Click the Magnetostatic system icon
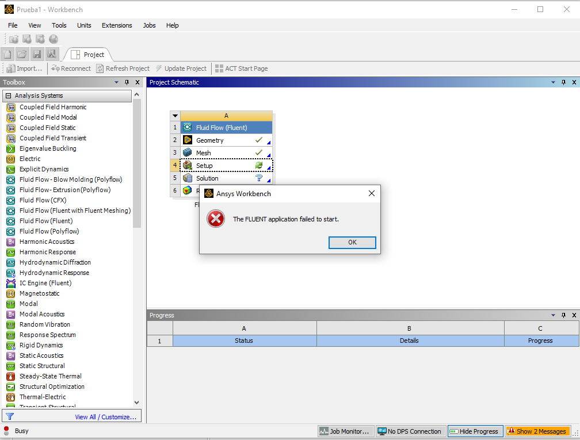The height and width of the screenshot is (440, 580). click(11, 293)
